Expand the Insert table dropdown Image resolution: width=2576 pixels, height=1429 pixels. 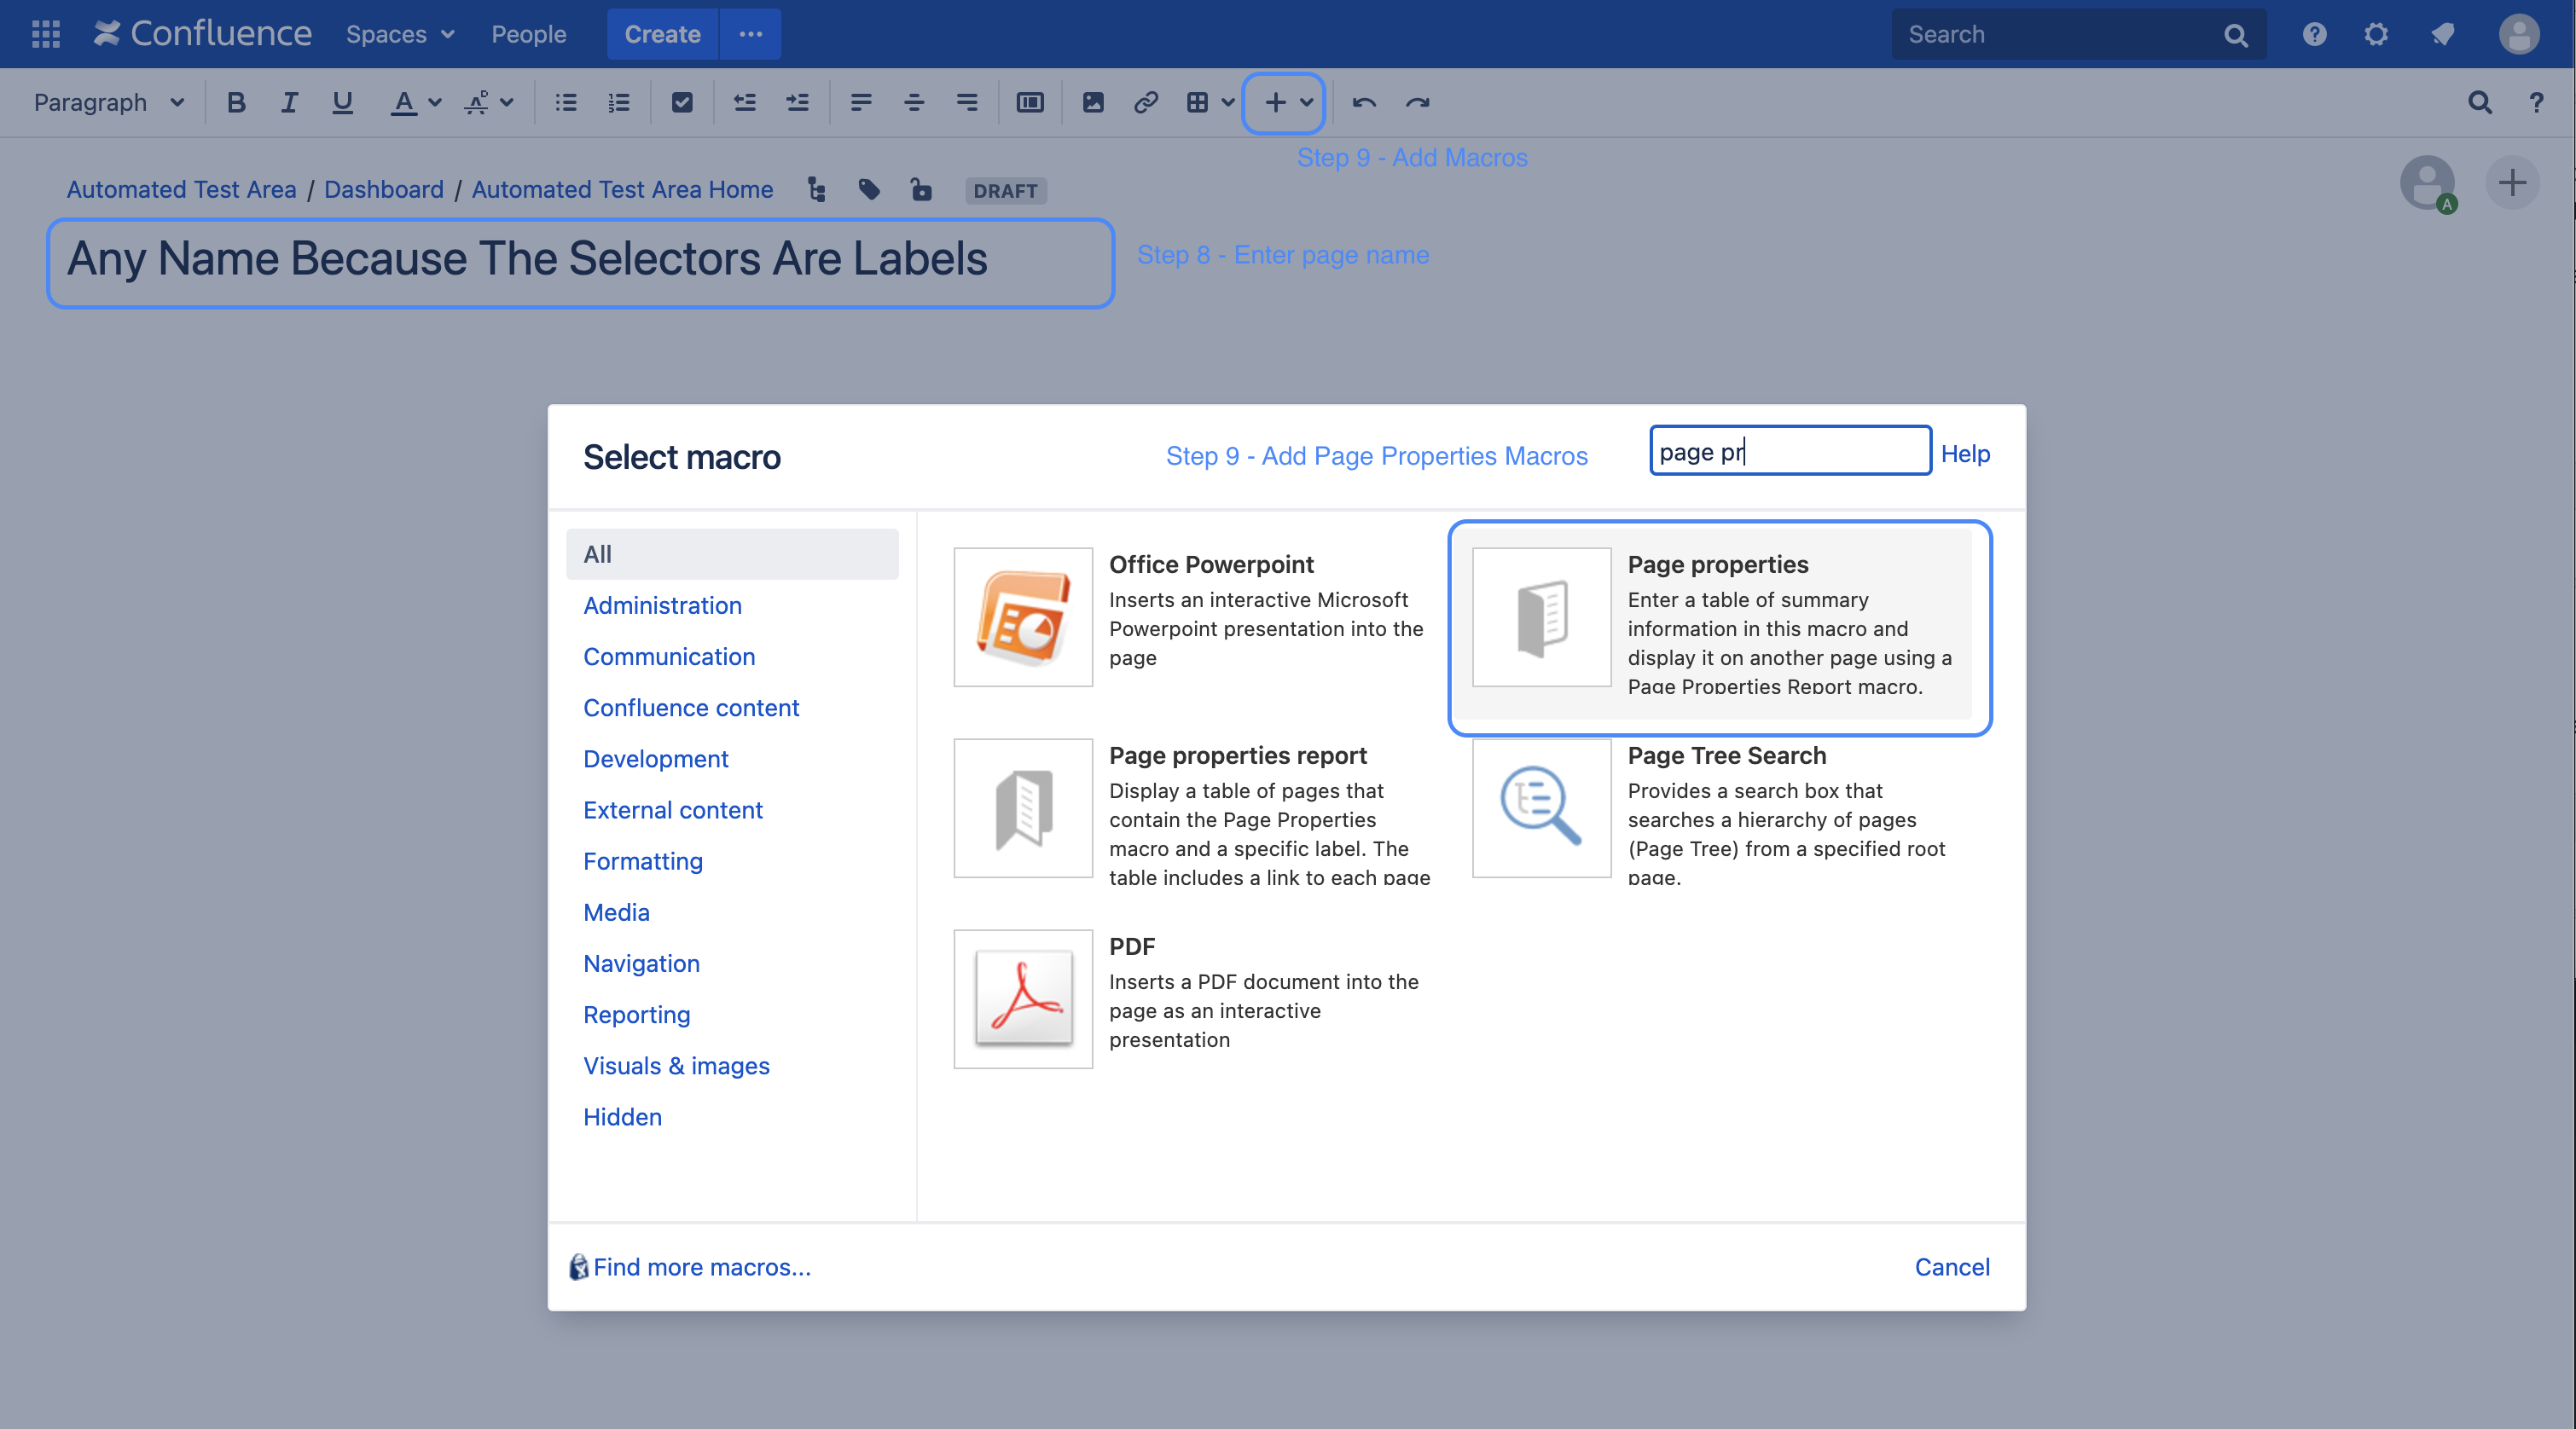[x=1228, y=102]
